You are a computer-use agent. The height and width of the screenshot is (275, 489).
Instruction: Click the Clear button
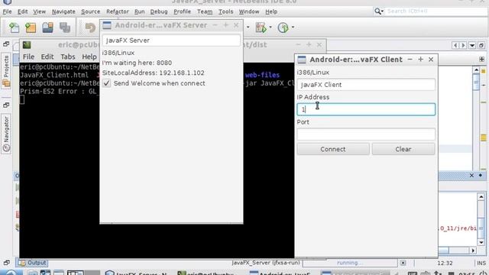coord(403,149)
